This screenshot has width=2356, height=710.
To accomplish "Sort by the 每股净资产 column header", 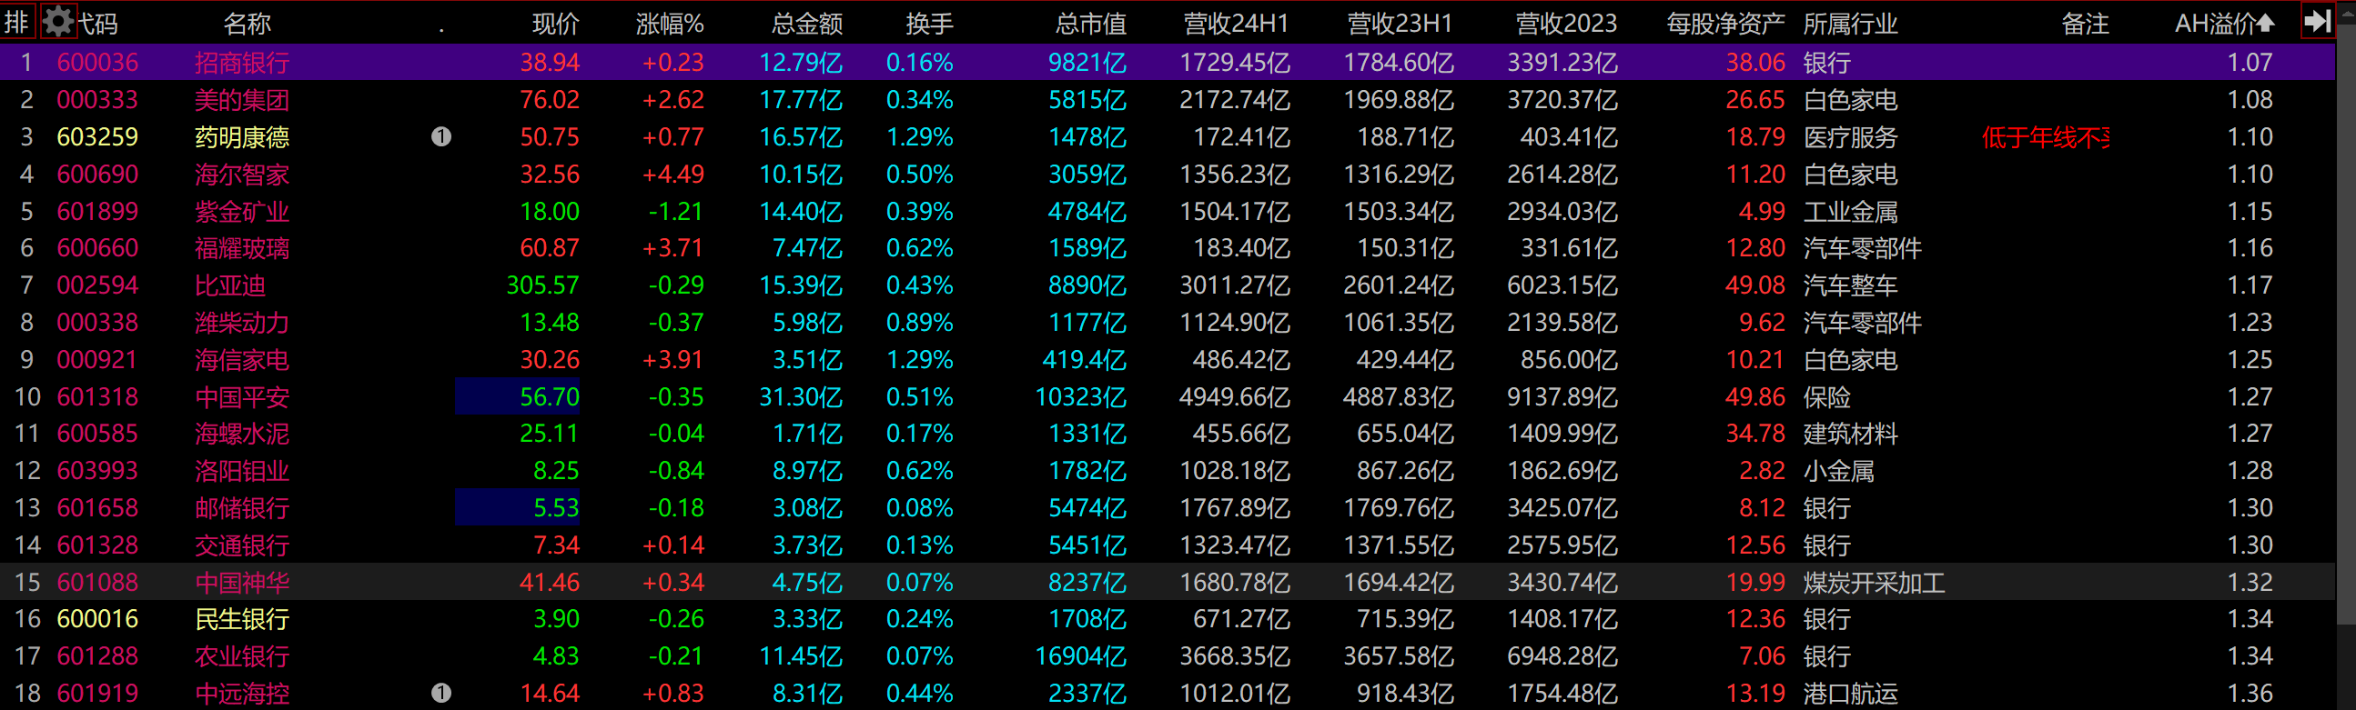I will pos(1725,23).
